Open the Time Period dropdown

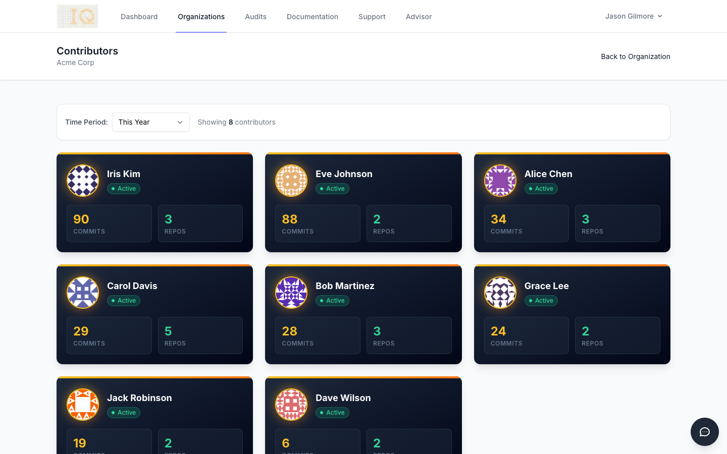click(150, 122)
